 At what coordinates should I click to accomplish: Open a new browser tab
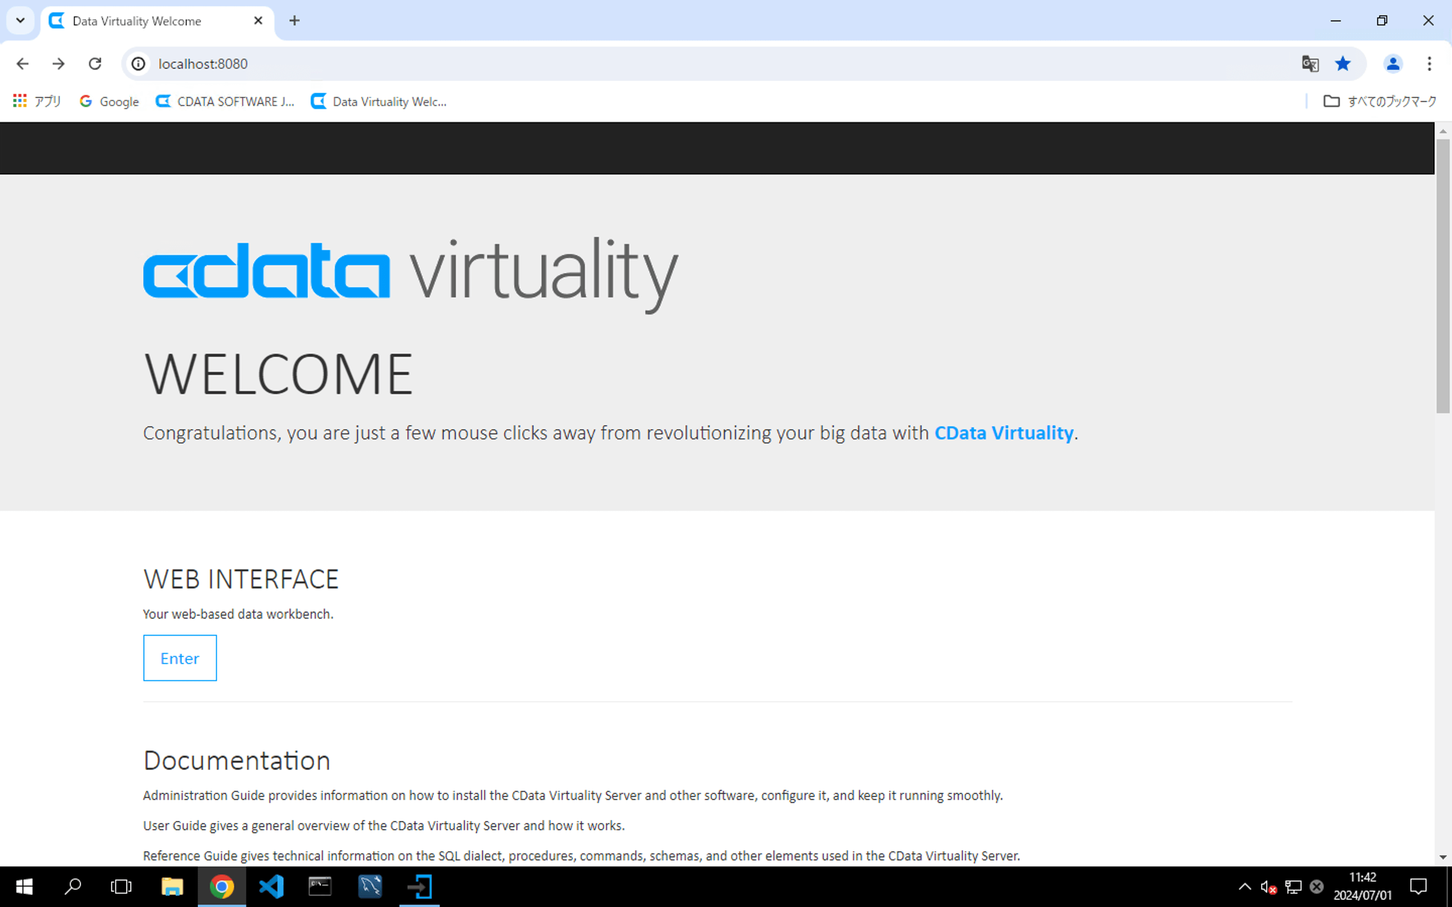coord(294,20)
